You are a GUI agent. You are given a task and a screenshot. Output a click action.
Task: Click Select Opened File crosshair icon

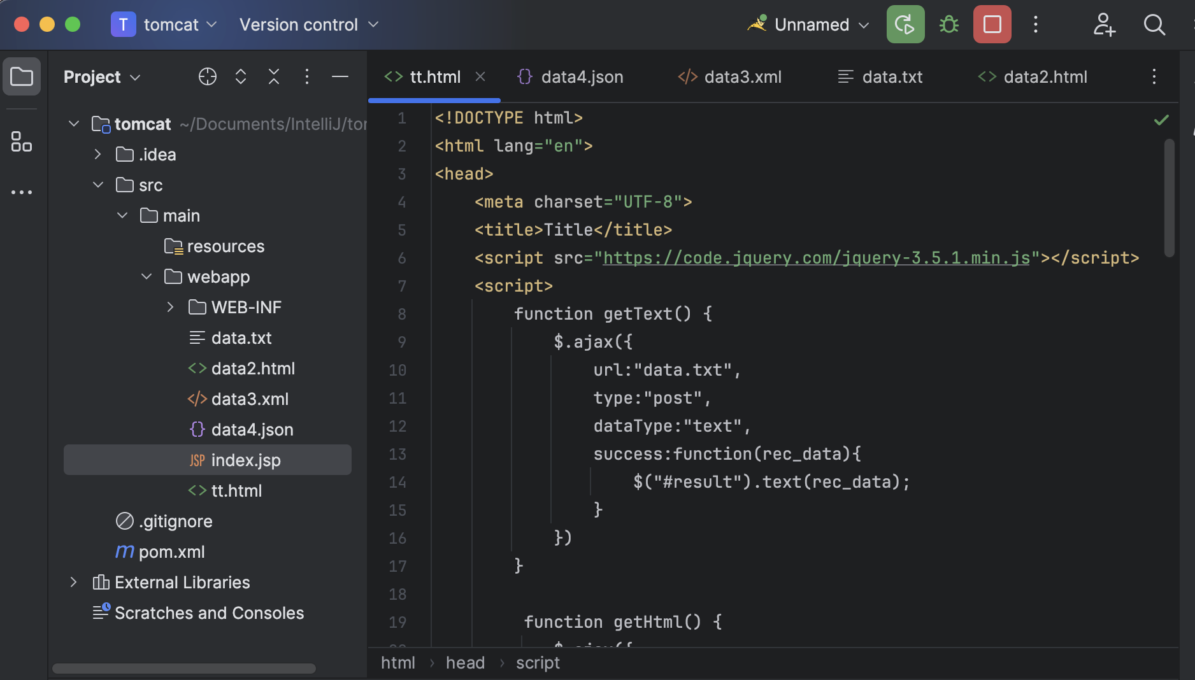[x=208, y=76]
